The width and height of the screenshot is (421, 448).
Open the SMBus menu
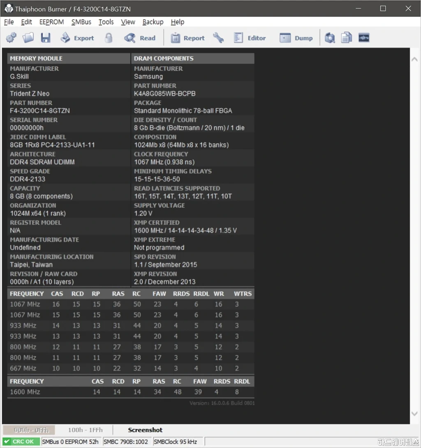click(81, 22)
